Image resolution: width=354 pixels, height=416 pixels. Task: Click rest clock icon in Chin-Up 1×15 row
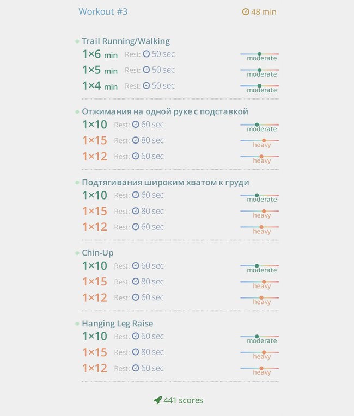(136, 281)
